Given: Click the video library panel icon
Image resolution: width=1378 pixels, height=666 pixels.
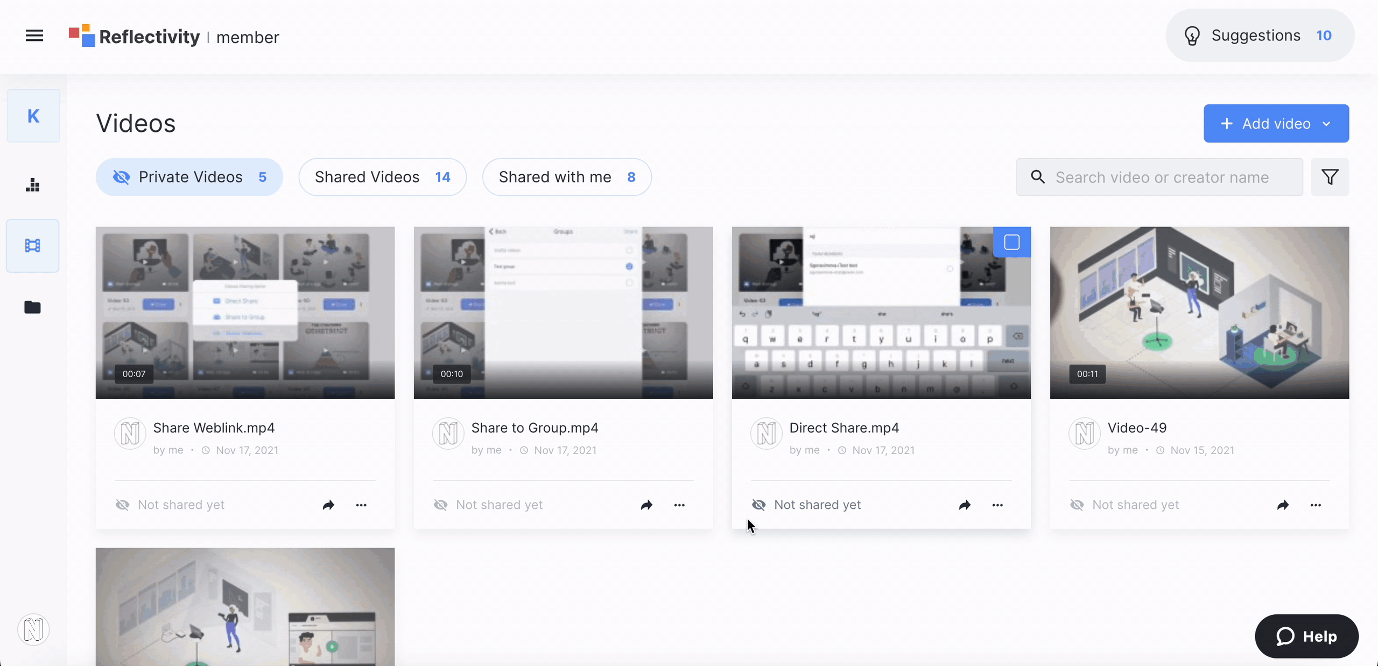Looking at the screenshot, I should coord(33,246).
